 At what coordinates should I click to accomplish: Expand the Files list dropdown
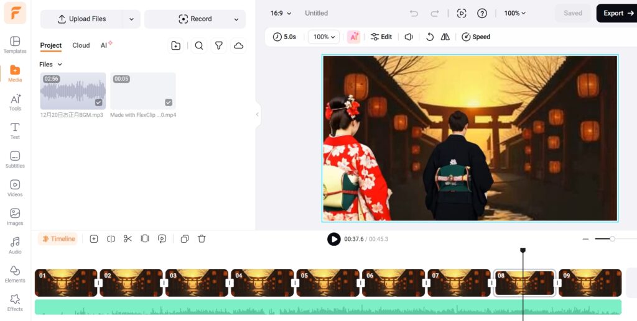50,65
